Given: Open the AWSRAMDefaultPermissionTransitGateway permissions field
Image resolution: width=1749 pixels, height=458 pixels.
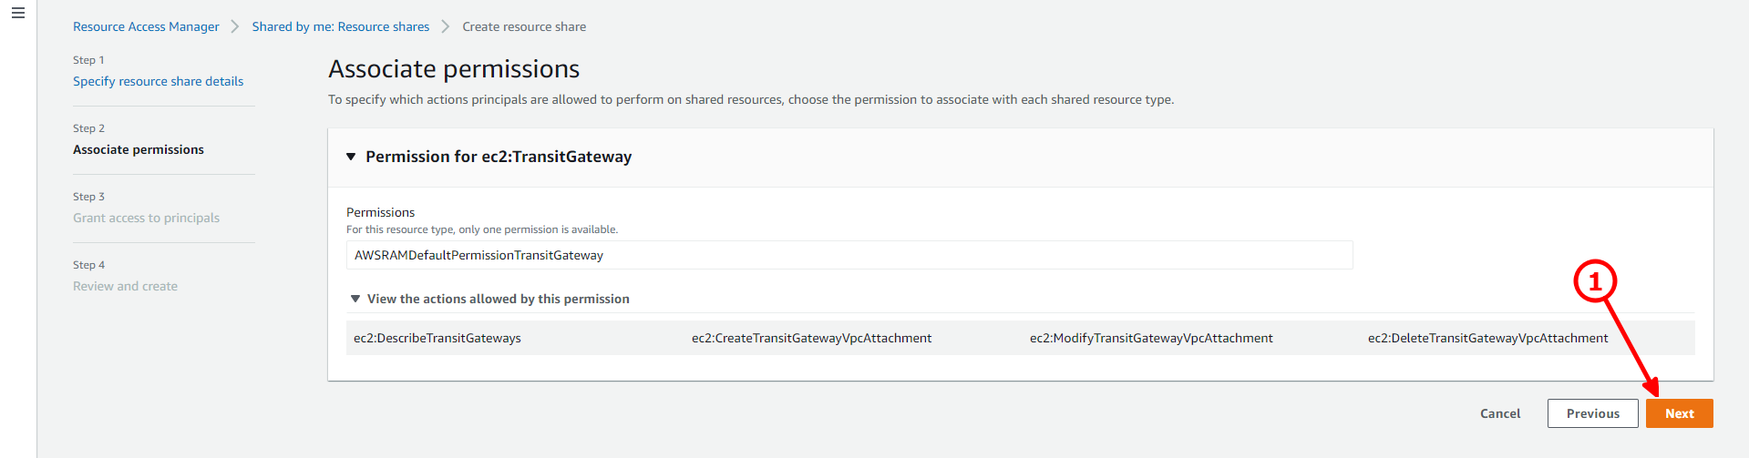Looking at the screenshot, I should pyautogui.click(x=849, y=255).
